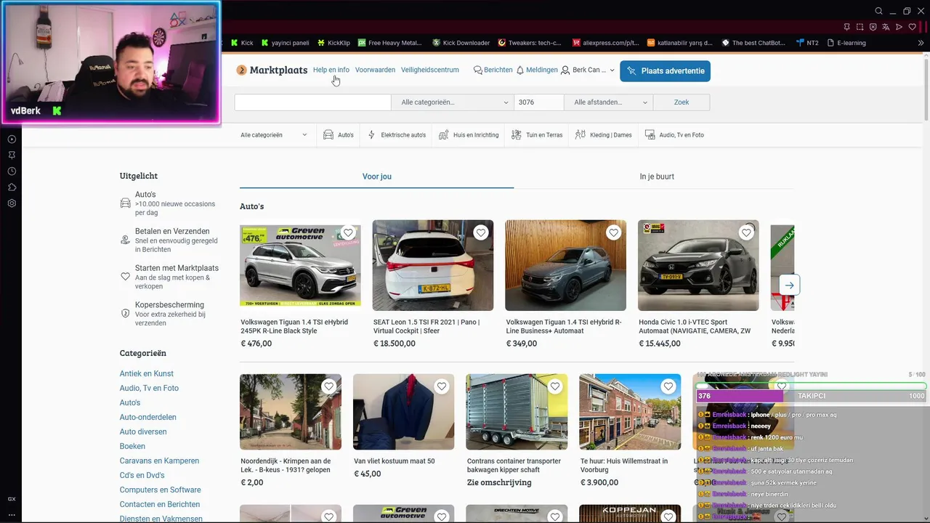This screenshot has height=523, width=930.
Task: Select the Auto's category bar item
Action: [339, 135]
